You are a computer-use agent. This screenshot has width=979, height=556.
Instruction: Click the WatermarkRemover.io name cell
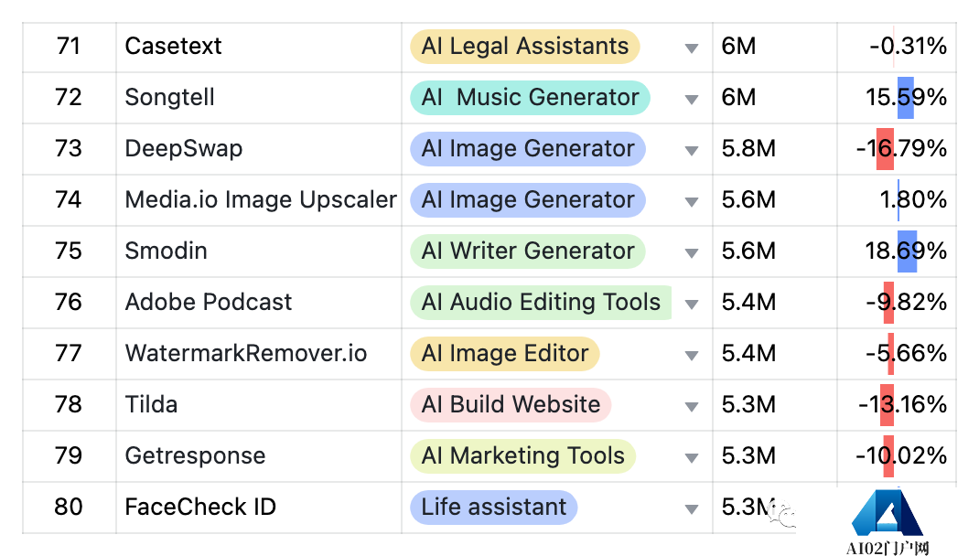(259, 354)
